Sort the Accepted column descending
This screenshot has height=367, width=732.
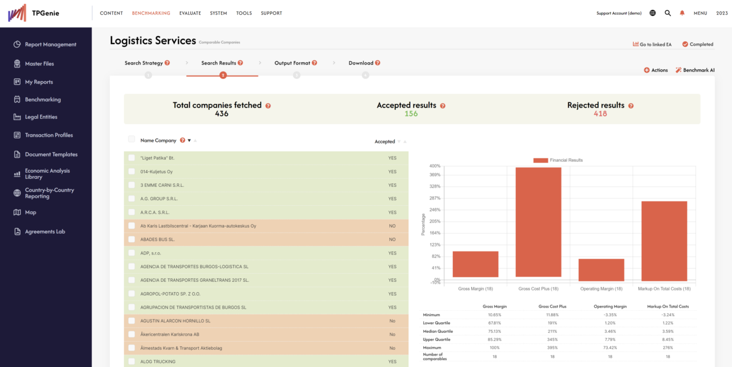pos(399,141)
